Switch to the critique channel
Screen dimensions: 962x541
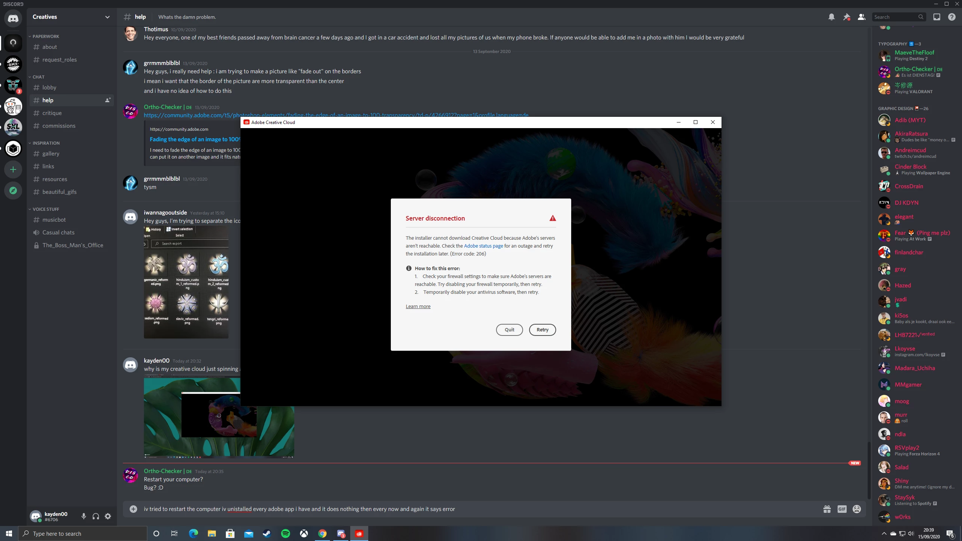click(52, 113)
